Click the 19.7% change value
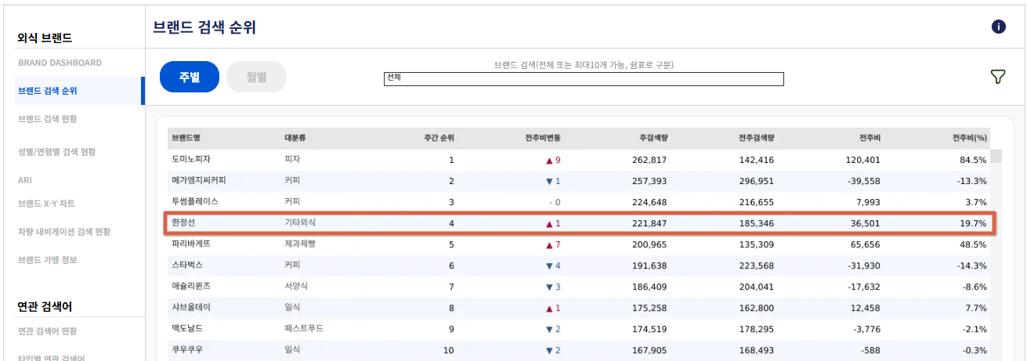The height and width of the screenshot is (361, 1027). point(973,223)
